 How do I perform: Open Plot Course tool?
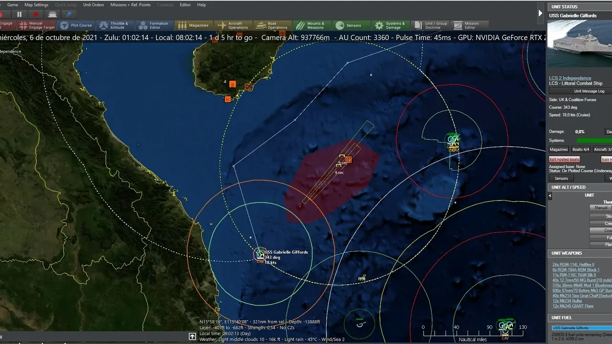76,25
